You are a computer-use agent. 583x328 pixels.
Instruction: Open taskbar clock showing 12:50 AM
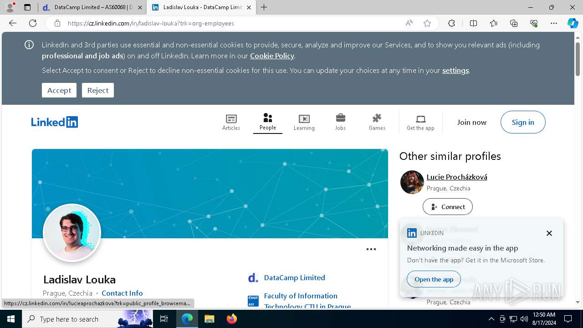coord(543,319)
